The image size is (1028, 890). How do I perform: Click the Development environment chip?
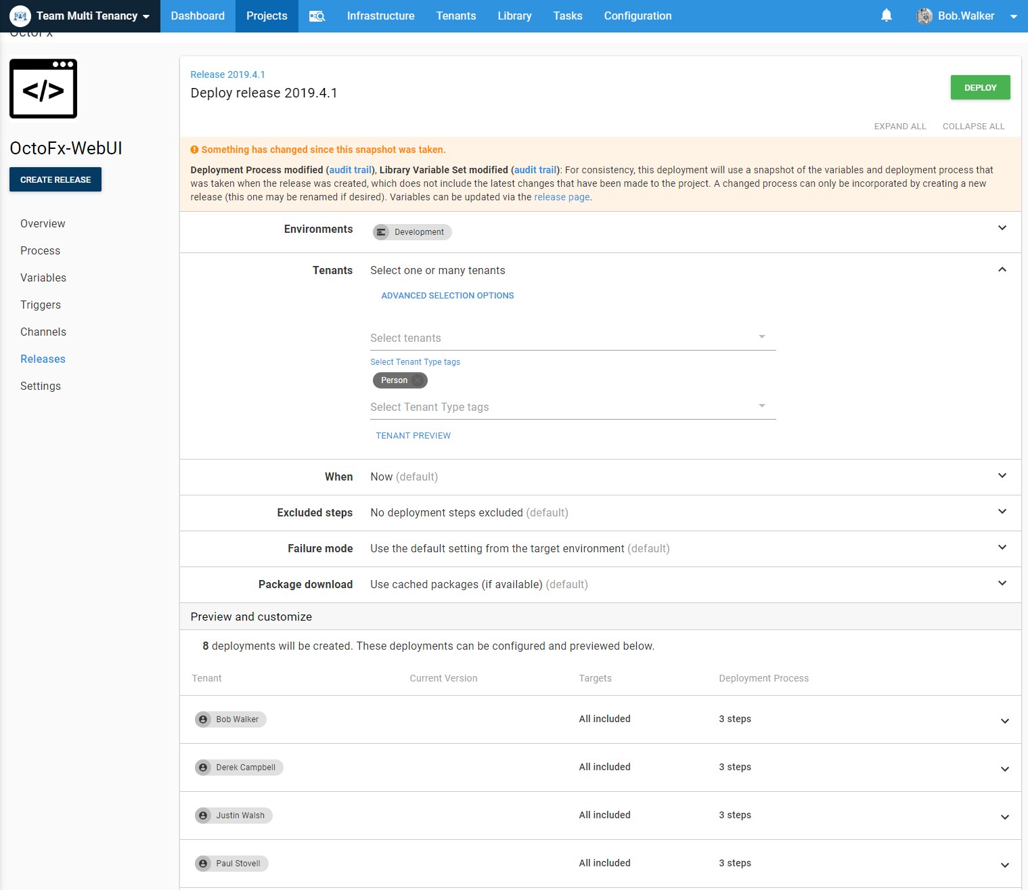[412, 232]
